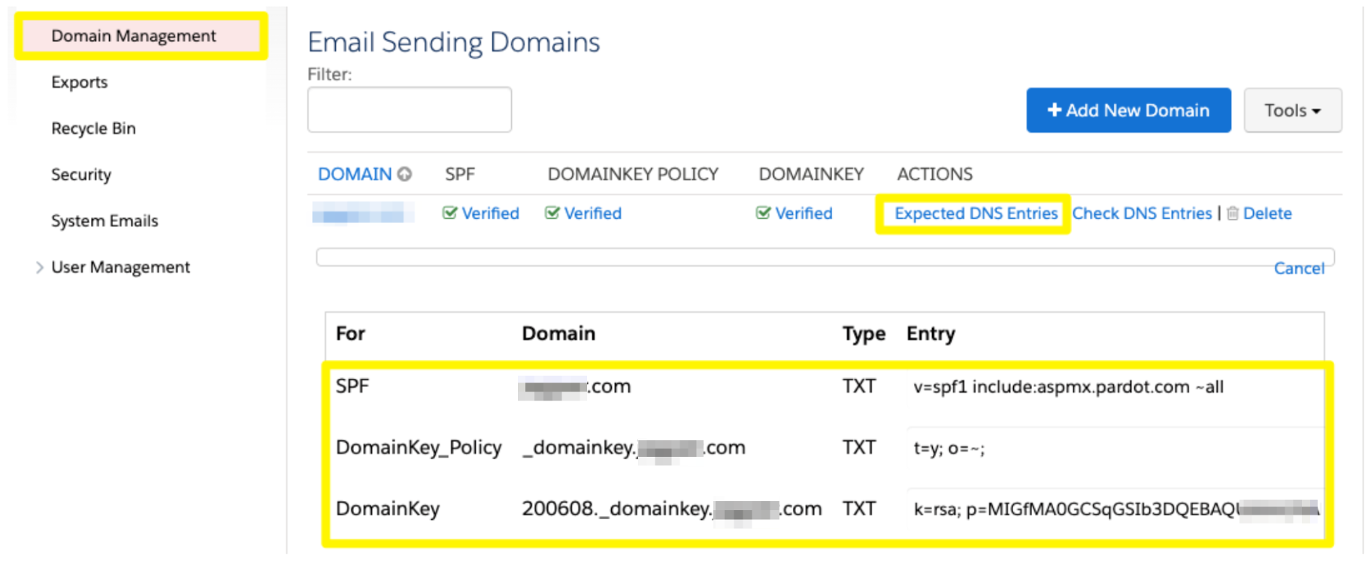Open the Tools dropdown
1368x565 pixels.
tap(1293, 110)
